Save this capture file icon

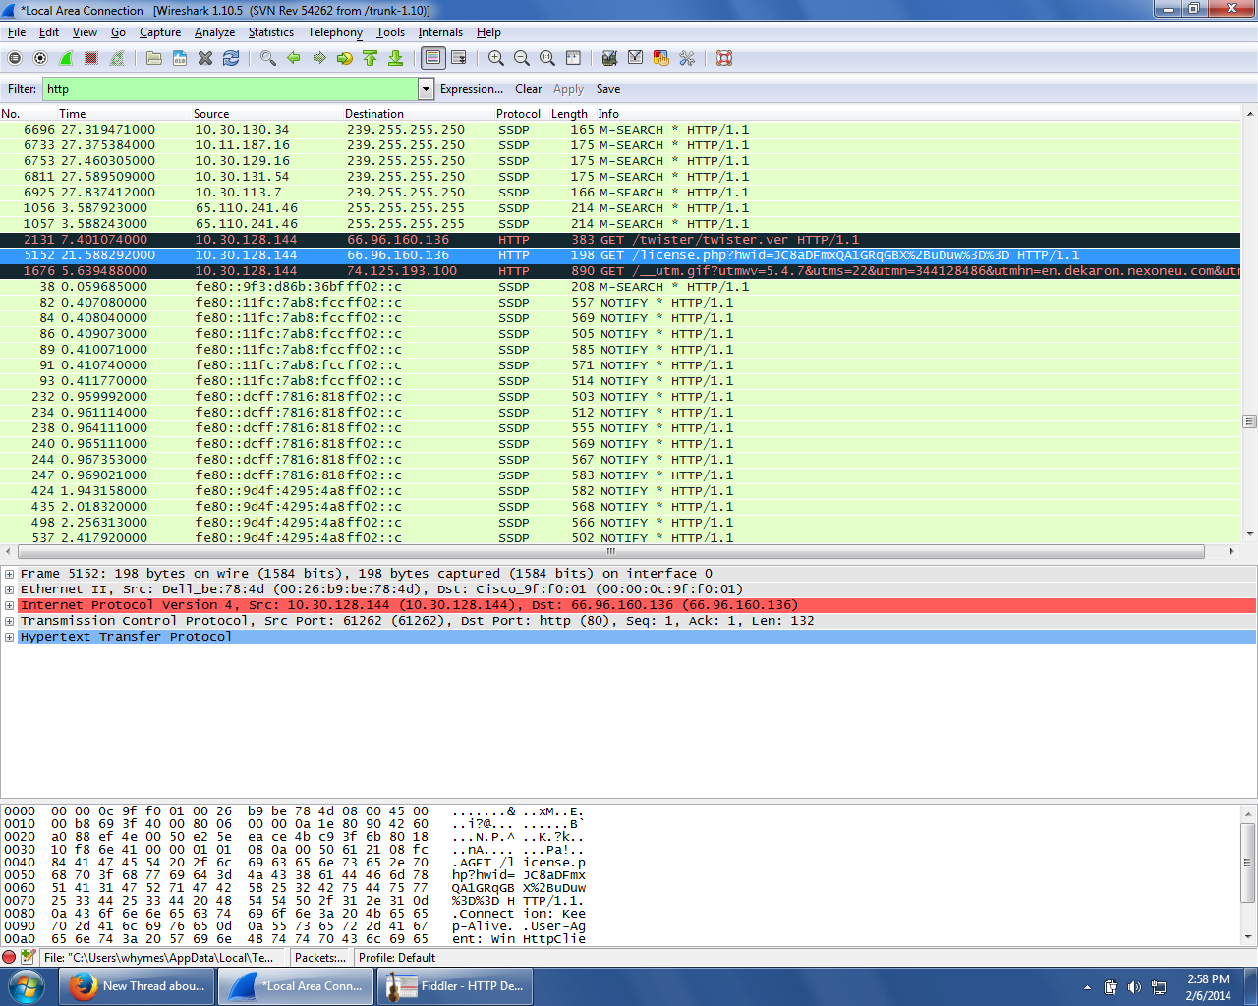pos(180,58)
